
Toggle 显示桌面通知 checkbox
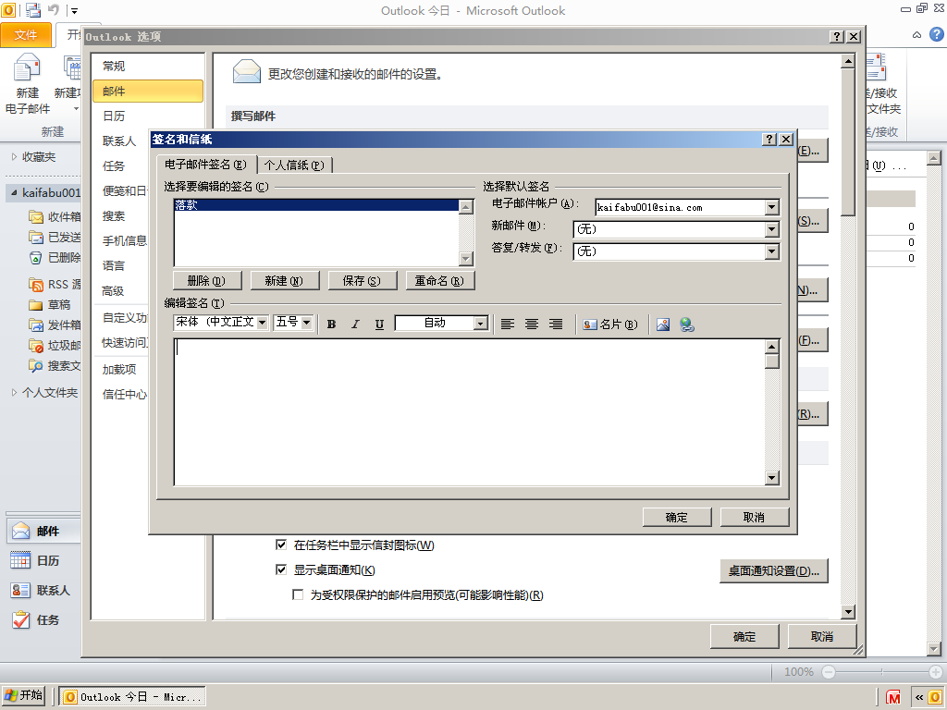tap(281, 569)
